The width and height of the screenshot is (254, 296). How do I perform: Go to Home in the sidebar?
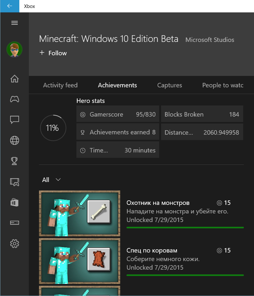point(15,79)
